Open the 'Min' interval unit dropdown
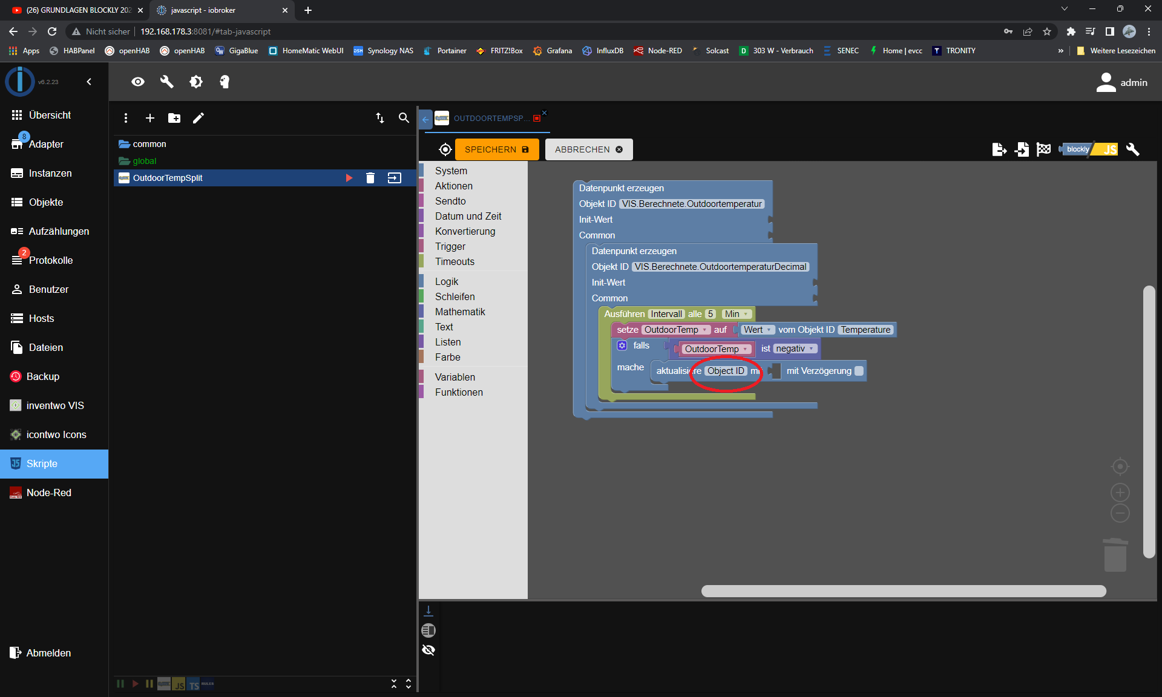 click(x=737, y=314)
